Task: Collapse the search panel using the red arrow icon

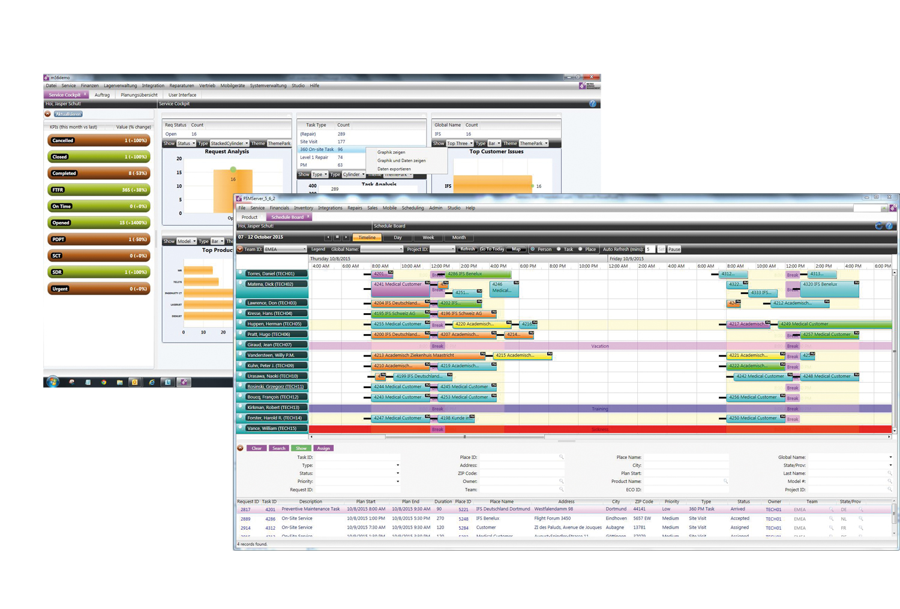Action: [x=241, y=448]
